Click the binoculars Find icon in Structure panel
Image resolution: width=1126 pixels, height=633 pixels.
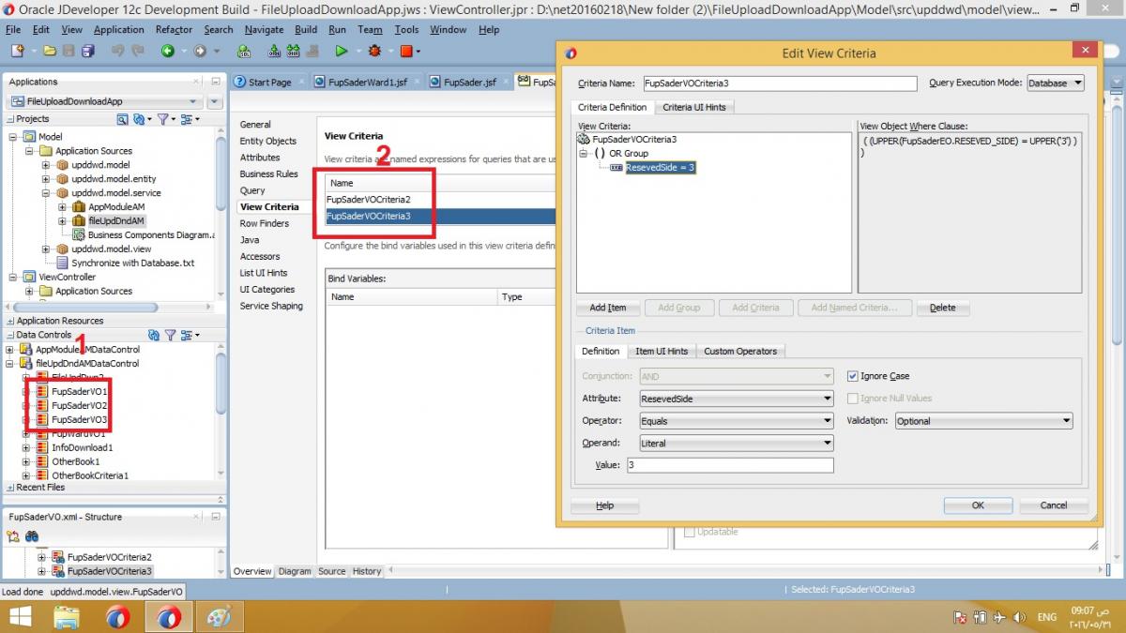pyautogui.click(x=32, y=536)
